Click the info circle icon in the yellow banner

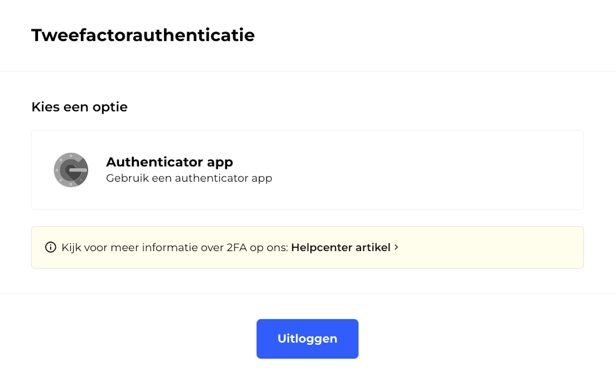[x=50, y=248]
